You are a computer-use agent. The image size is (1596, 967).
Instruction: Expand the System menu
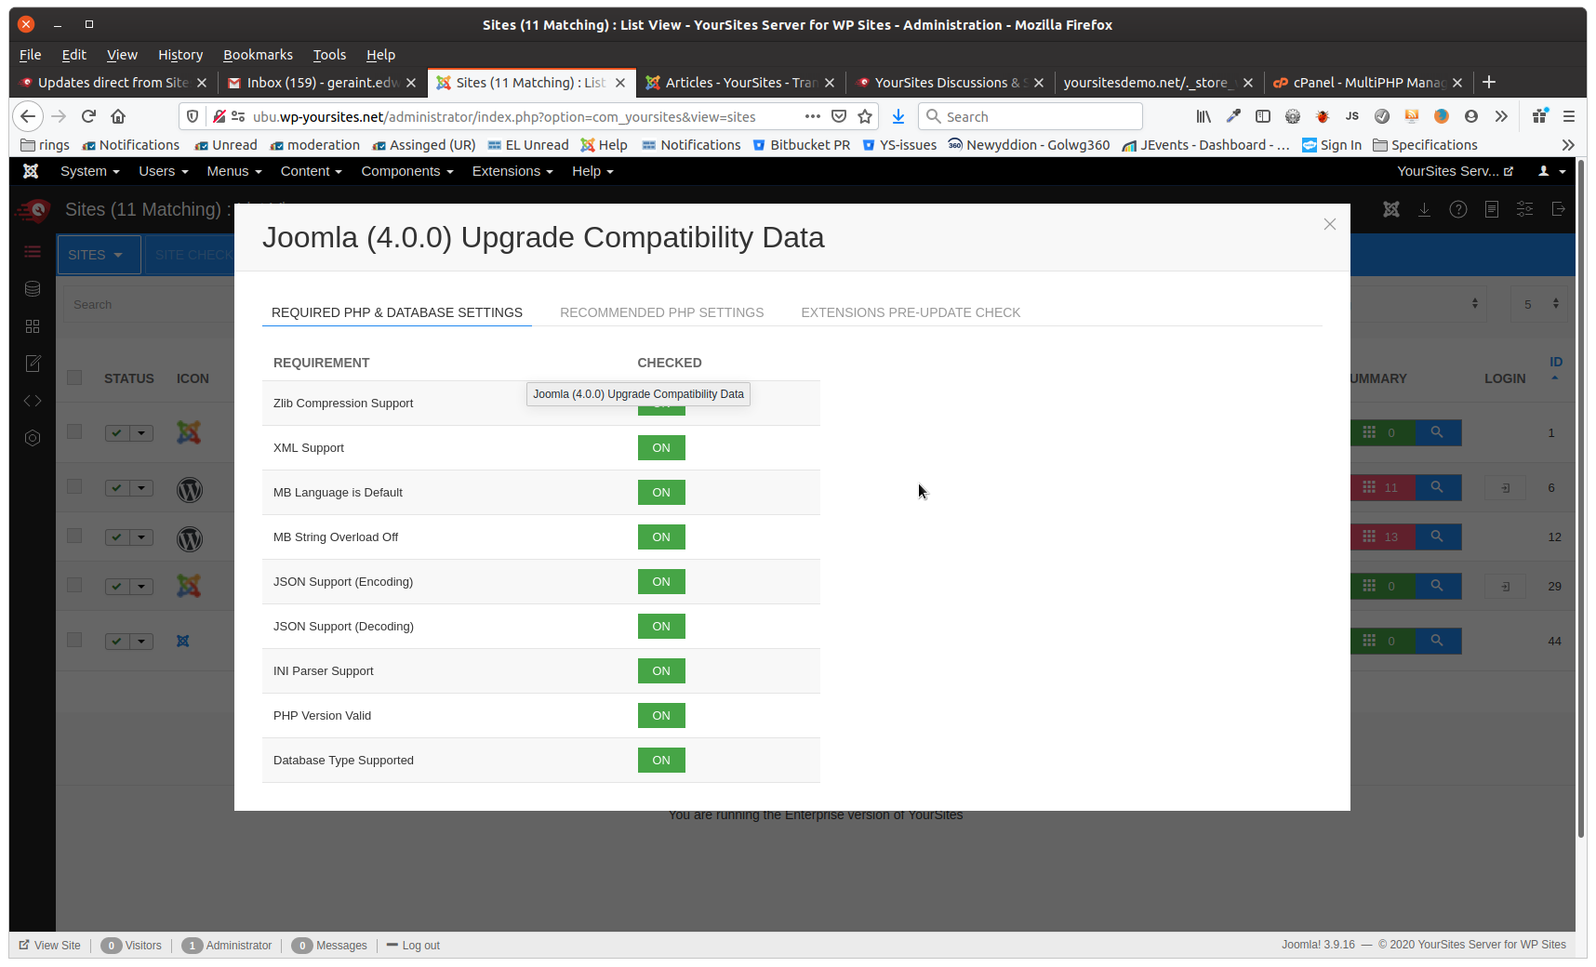tap(89, 171)
